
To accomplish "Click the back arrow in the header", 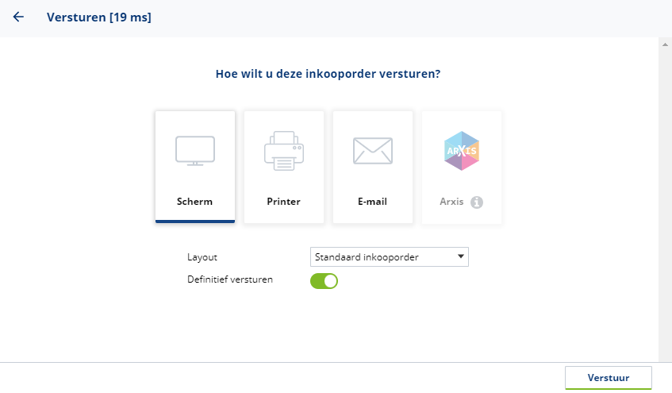I will (18, 17).
